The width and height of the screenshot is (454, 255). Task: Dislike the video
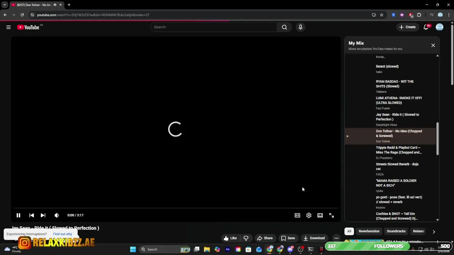pyautogui.click(x=246, y=238)
